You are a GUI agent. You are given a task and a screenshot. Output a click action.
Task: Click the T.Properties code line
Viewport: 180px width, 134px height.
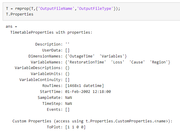click(x=20, y=14)
